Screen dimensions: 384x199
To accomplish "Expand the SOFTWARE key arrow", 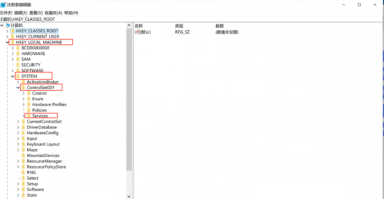I will click(13, 70).
